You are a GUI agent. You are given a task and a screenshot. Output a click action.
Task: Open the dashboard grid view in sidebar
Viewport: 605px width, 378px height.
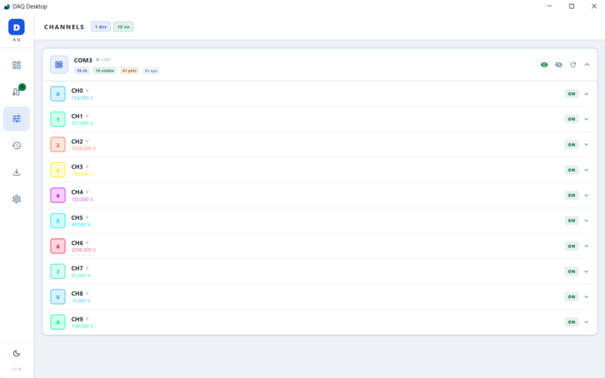point(17,65)
